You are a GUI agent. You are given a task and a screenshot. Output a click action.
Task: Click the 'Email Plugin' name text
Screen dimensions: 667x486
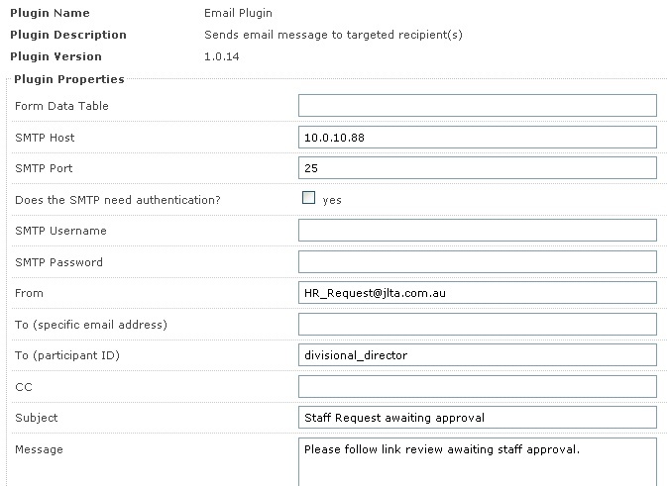pos(238,14)
